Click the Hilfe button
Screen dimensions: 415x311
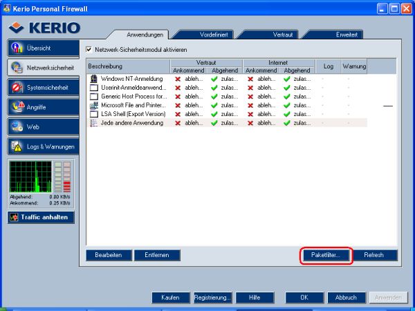255,298
